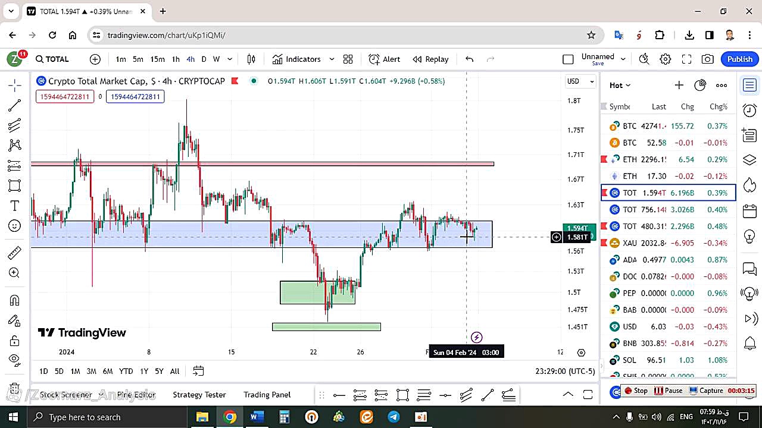Toggle stay in drawing mode
Screen dimensions: 762x428
15,321
